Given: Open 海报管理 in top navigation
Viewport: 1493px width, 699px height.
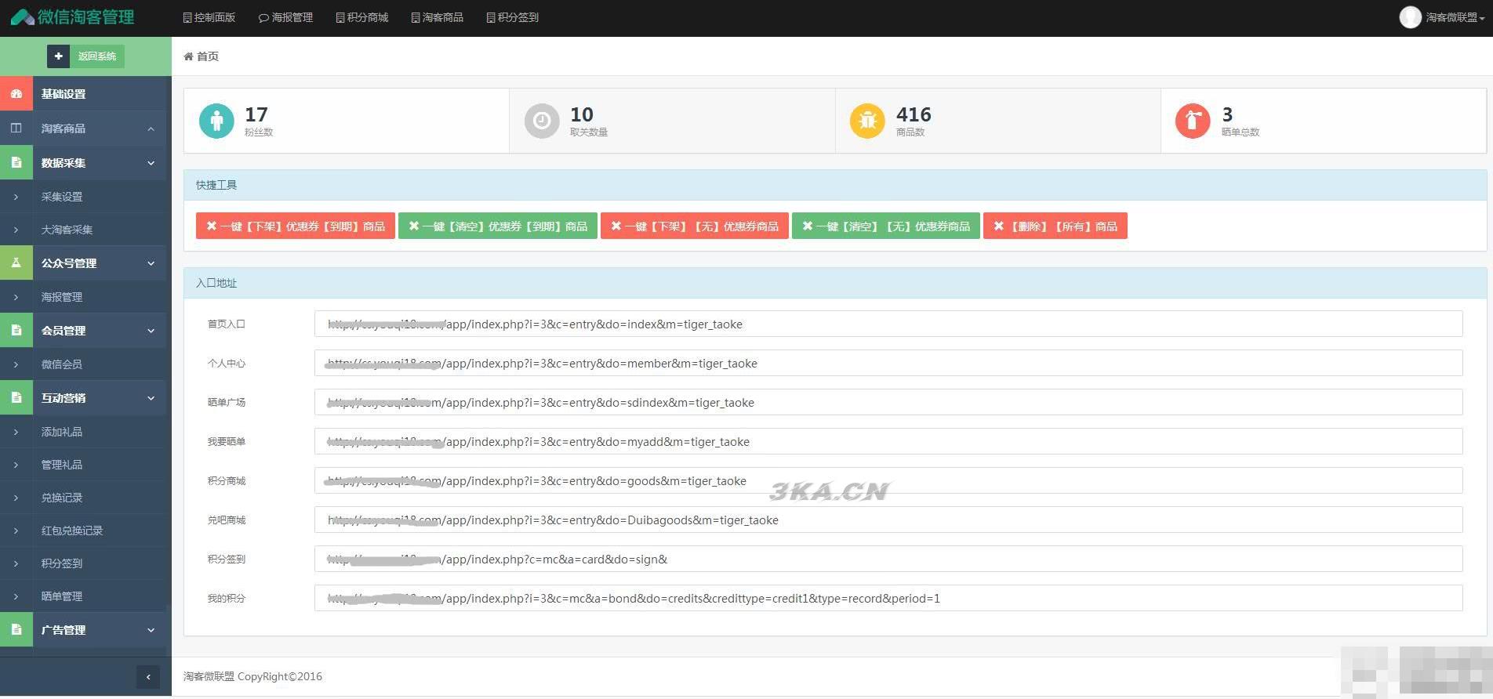Looking at the screenshot, I should click(x=286, y=17).
